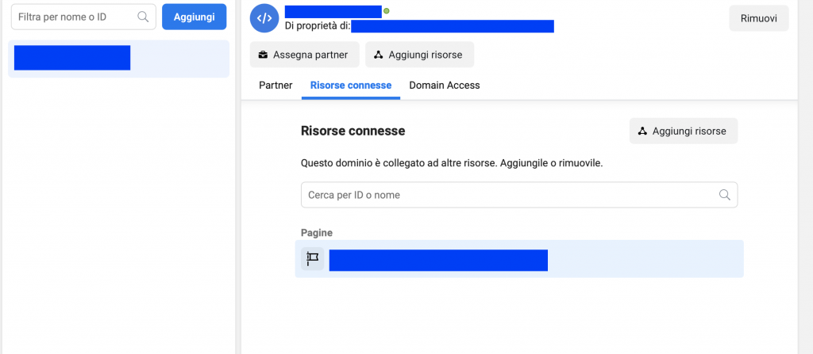Click the domain code icon in the header
813x354 pixels.
click(x=265, y=18)
